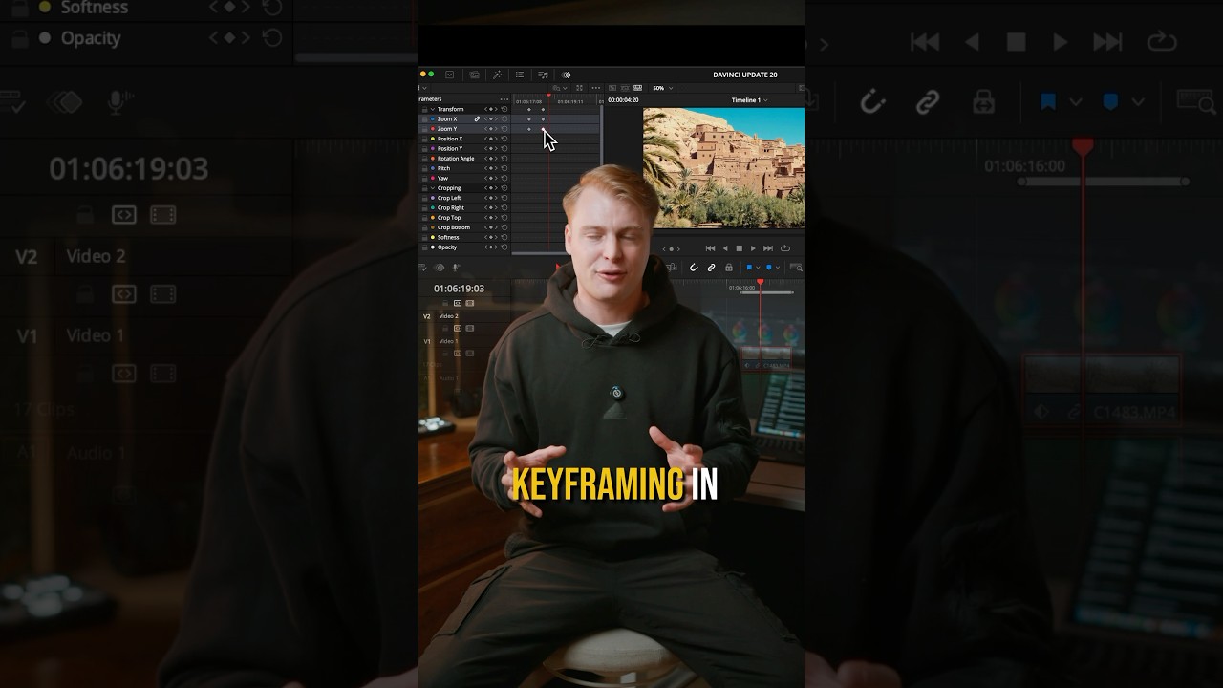Reset the Yaw parameter with its reset icon

[504, 178]
